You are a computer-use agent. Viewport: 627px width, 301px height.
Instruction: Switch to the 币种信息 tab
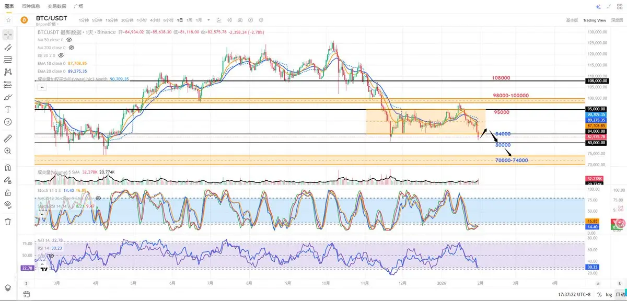tap(31, 6)
